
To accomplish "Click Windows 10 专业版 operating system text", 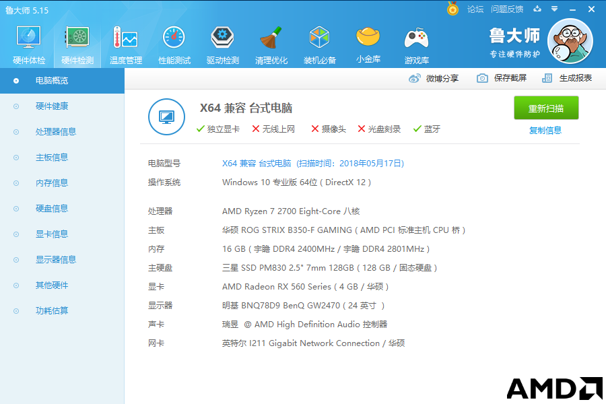I will [x=296, y=182].
